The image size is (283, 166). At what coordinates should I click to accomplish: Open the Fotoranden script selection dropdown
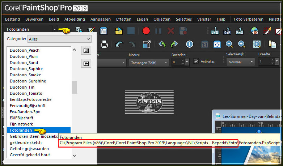[x=55, y=29]
